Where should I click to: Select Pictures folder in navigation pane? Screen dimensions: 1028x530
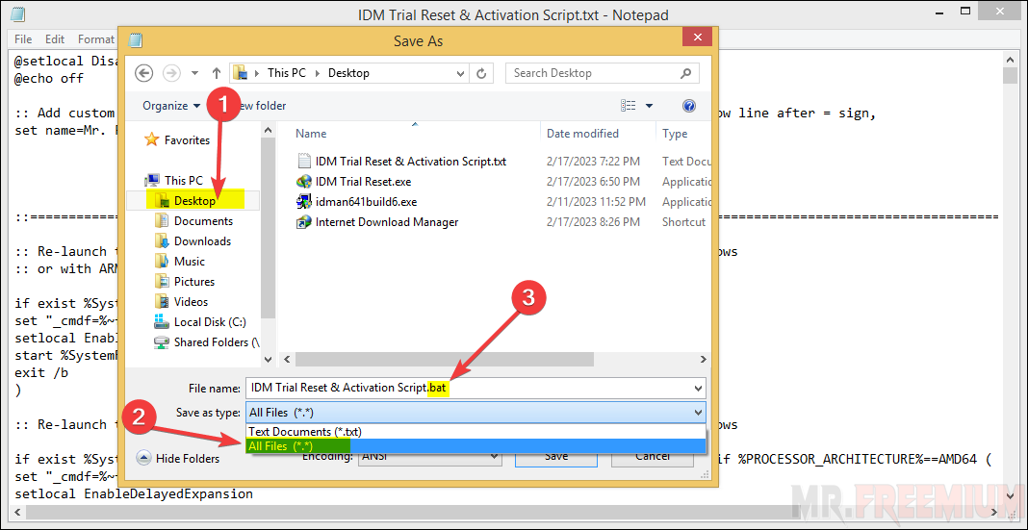[x=194, y=282]
